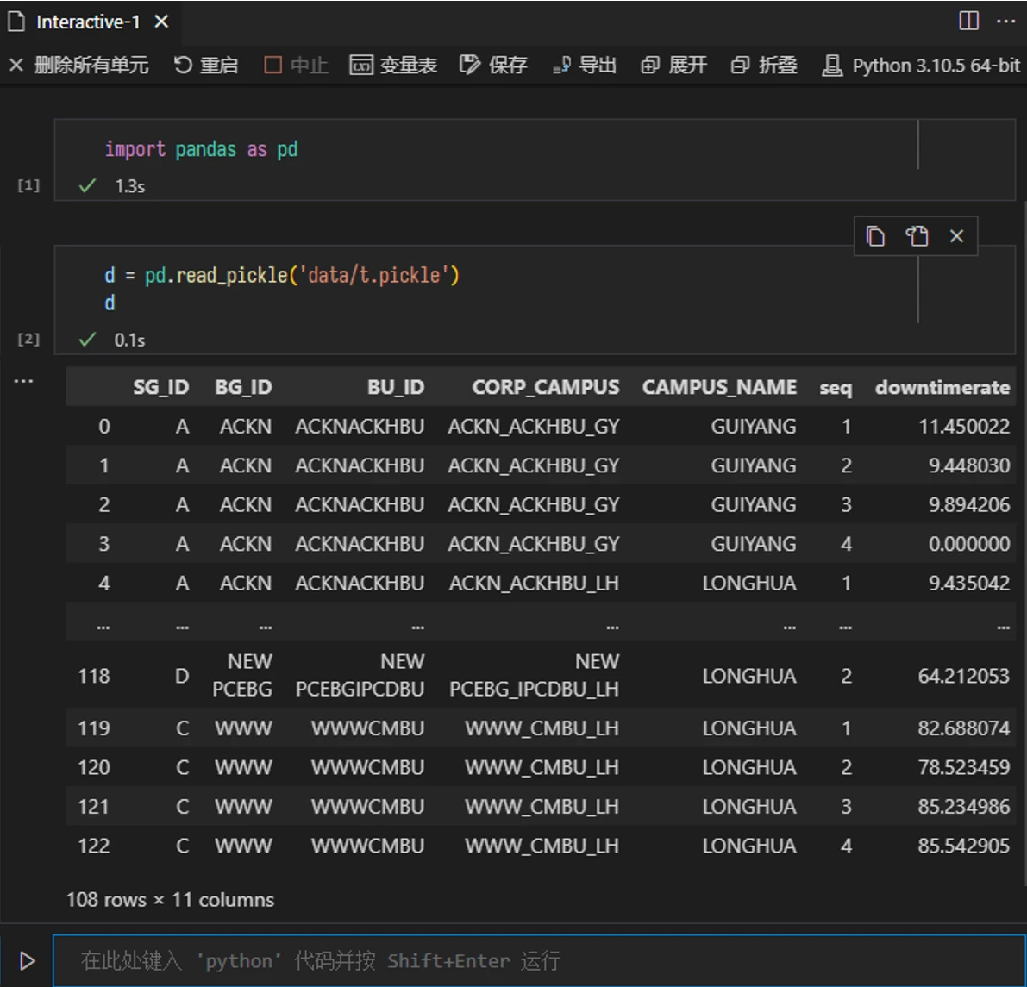1027x987 pixels.
Task: Click the copy cell icon
Action: click(x=875, y=236)
